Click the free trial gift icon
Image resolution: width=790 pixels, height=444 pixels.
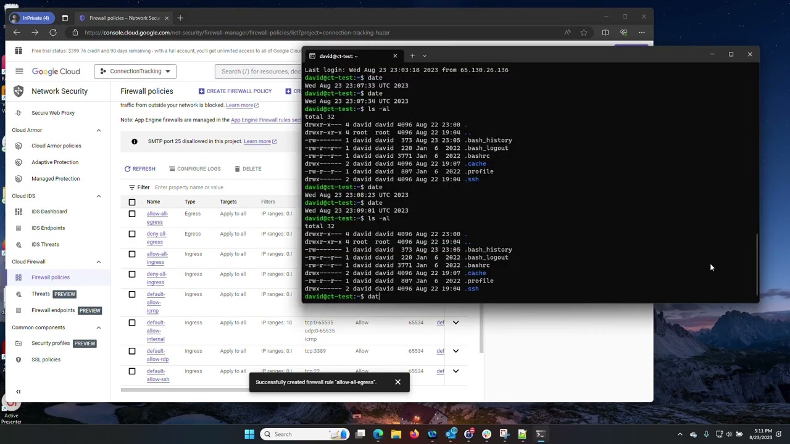coord(19,51)
